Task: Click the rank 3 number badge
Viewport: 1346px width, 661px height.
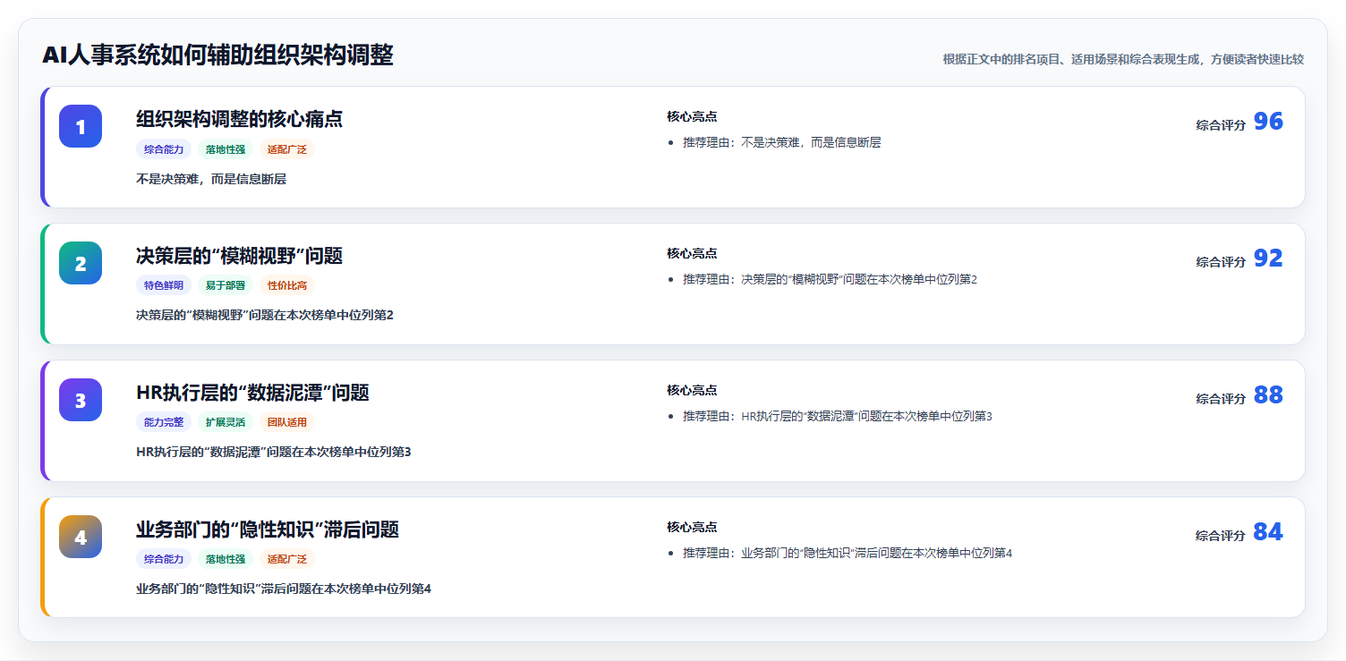Action: point(81,400)
